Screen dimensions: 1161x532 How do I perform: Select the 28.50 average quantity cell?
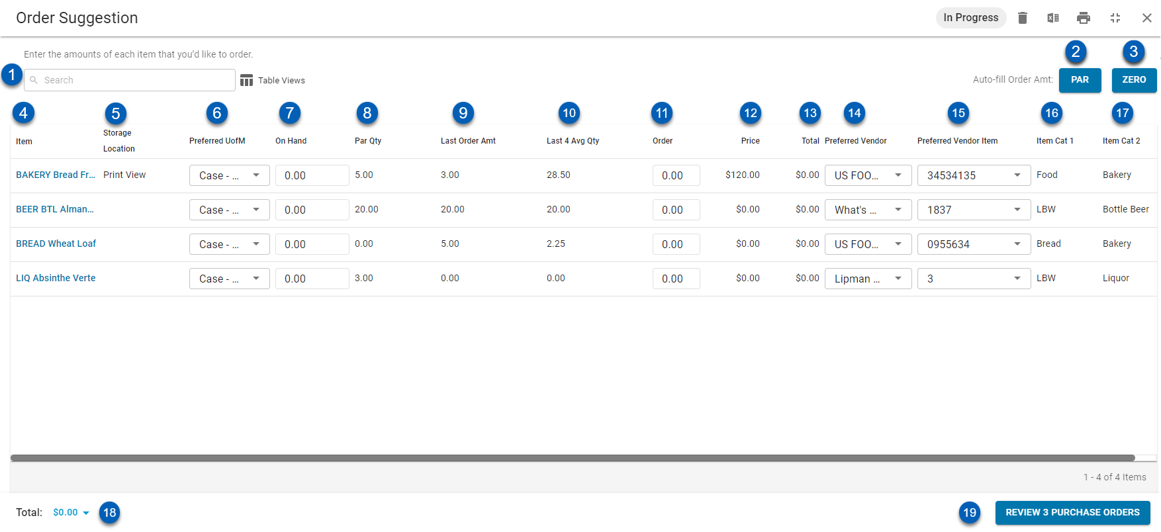coord(558,175)
